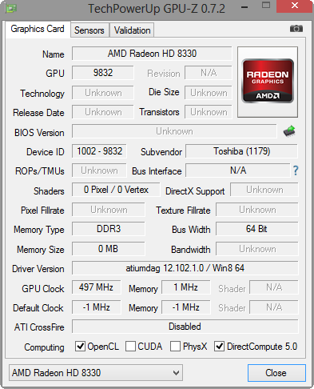Screen dimensions: 314x389
Task: Open the Validation tab
Action: tap(132, 30)
